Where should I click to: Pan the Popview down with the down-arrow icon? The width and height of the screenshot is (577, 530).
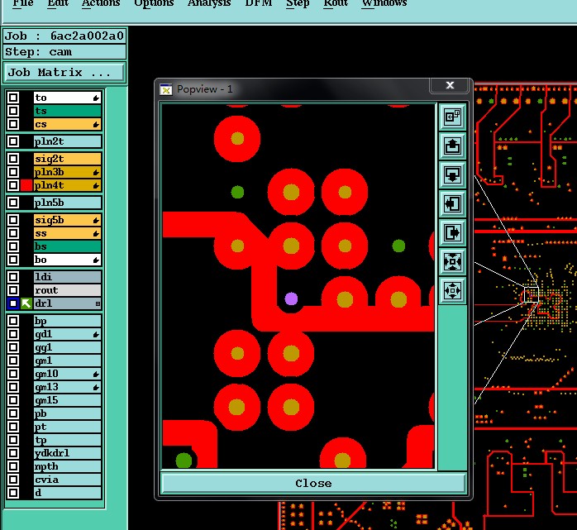(x=452, y=174)
